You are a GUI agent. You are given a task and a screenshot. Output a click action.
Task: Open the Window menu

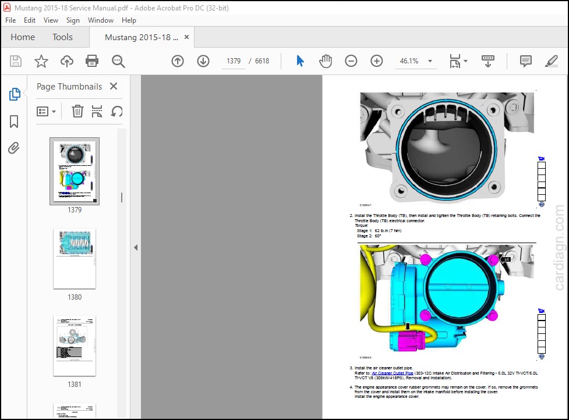pos(101,20)
